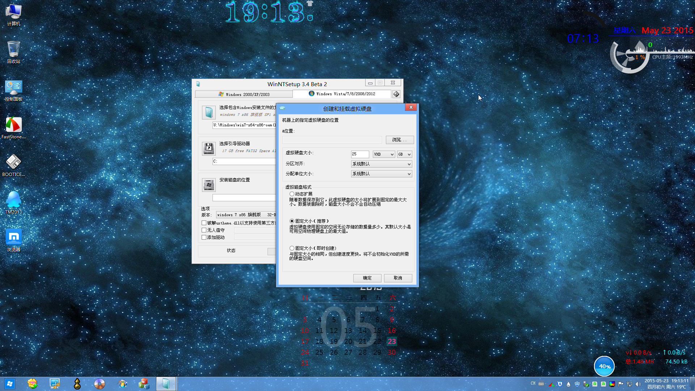Click the 安装磁盘的位置 path field

pos(244,198)
